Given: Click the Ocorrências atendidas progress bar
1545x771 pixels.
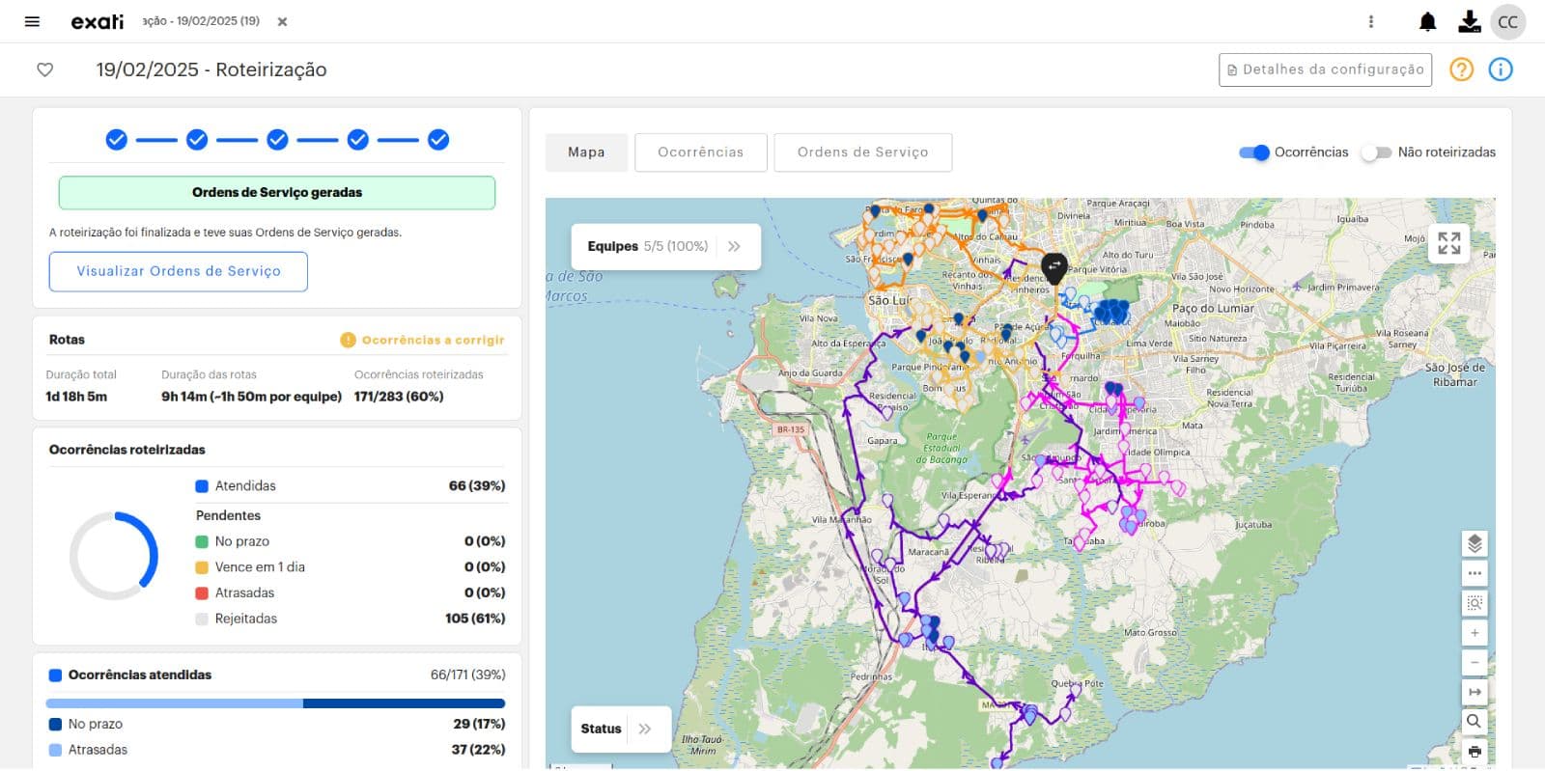Looking at the screenshot, I should (275, 703).
